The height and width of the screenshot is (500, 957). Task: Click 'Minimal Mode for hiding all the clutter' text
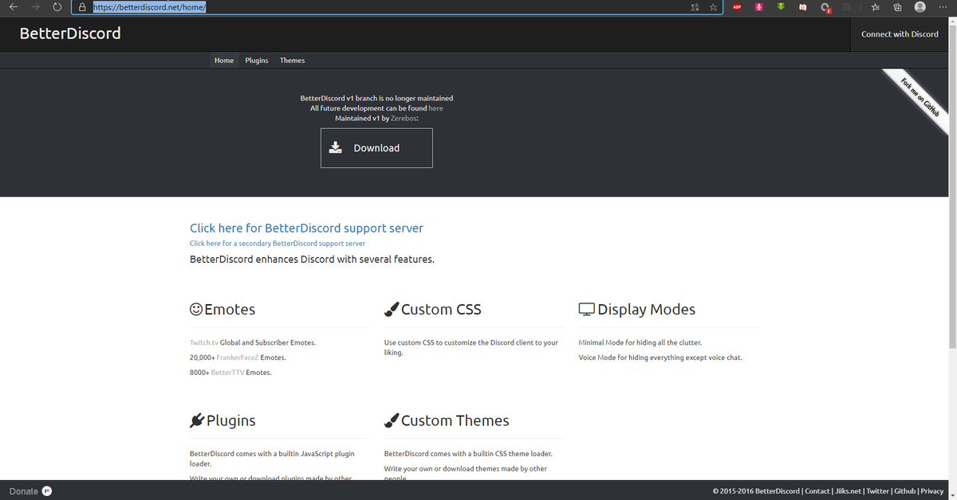[640, 343]
